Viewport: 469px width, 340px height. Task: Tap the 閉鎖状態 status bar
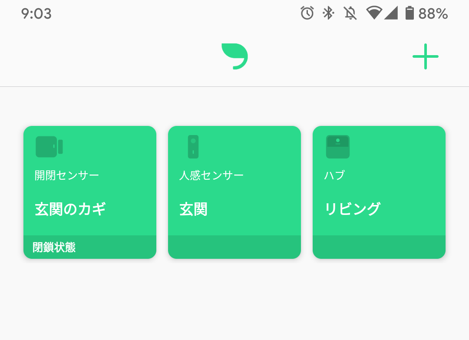(x=89, y=248)
